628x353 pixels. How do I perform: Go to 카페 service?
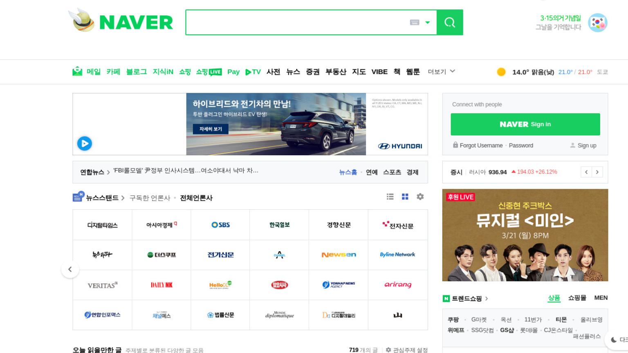pyautogui.click(x=113, y=72)
